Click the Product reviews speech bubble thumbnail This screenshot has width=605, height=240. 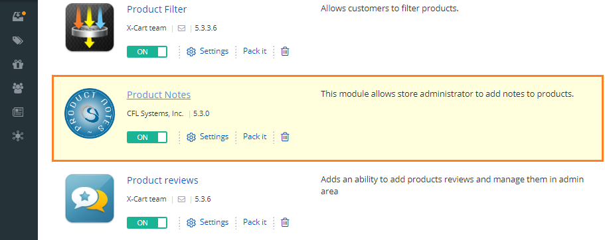tap(90, 198)
